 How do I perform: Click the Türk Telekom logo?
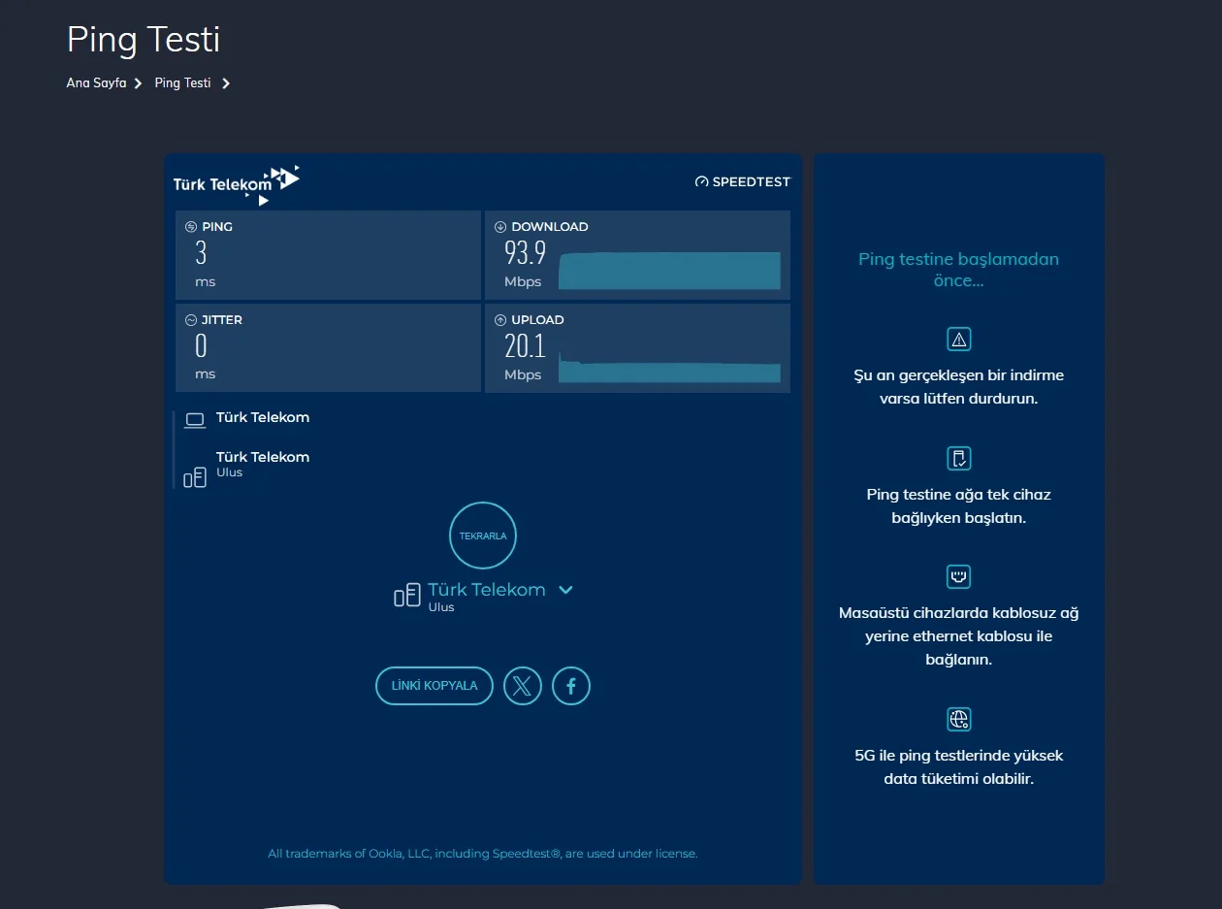tap(237, 184)
